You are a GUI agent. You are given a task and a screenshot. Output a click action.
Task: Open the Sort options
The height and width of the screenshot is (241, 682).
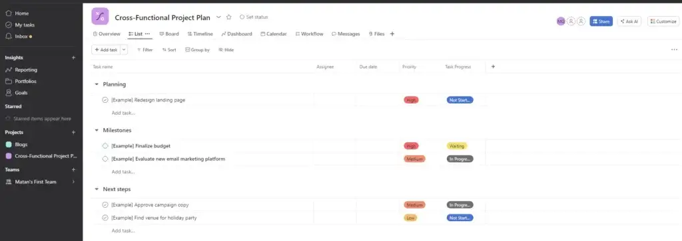click(x=169, y=50)
